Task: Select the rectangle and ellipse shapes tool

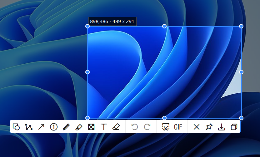Action: click(x=16, y=127)
